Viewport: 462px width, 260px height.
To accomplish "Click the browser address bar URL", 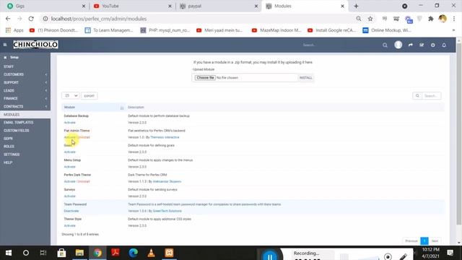I will [99, 19].
